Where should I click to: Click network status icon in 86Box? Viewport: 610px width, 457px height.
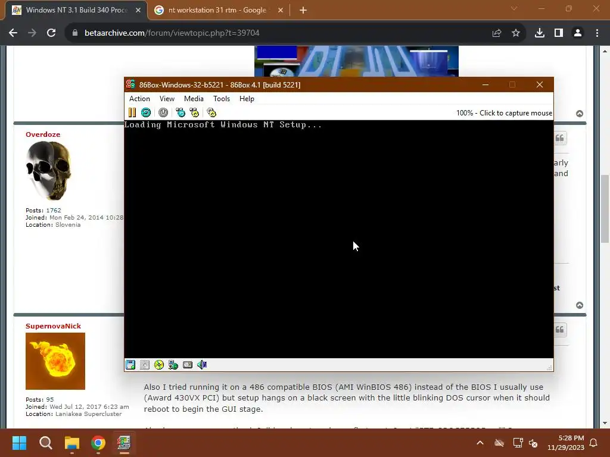pyautogui.click(x=173, y=365)
